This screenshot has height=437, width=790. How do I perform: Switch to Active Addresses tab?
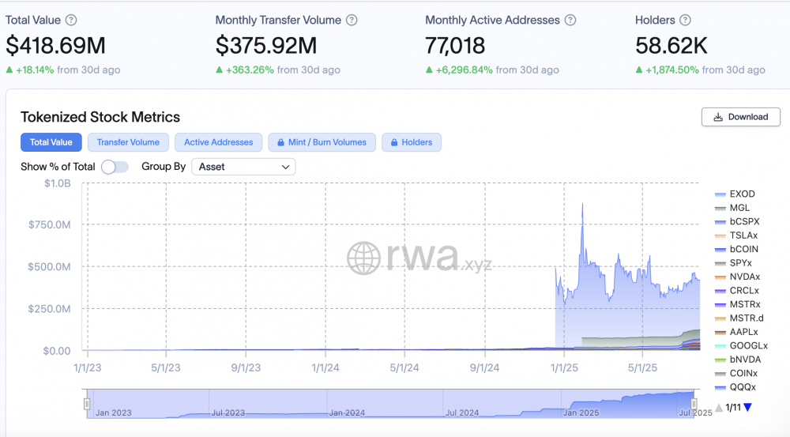(219, 142)
